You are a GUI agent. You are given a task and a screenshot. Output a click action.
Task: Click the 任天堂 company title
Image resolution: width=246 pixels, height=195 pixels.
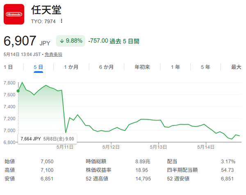point(46,10)
